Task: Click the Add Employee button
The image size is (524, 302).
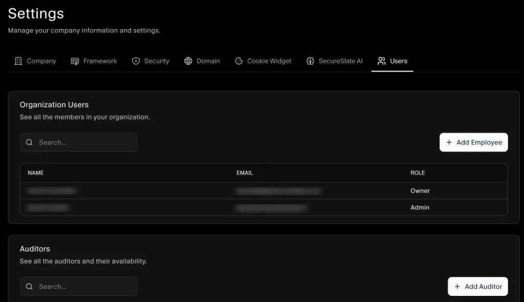Action: [473, 142]
